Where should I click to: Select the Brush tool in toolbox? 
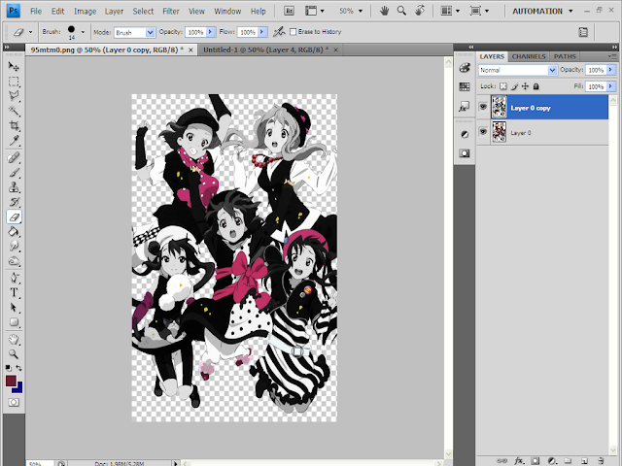pyautogui.click(x=14, y=173)
